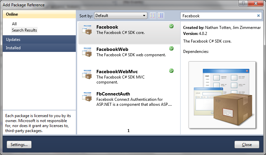Viewport: 266px width, 155px height.
Task: Select the FacebookWebMvc package title
Action: [x=117, y=72]
